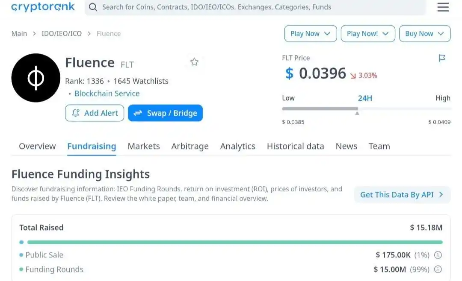Click the flag icon beside FLT Price
This screenshot has height=281, width=462.
click(441, 58)
